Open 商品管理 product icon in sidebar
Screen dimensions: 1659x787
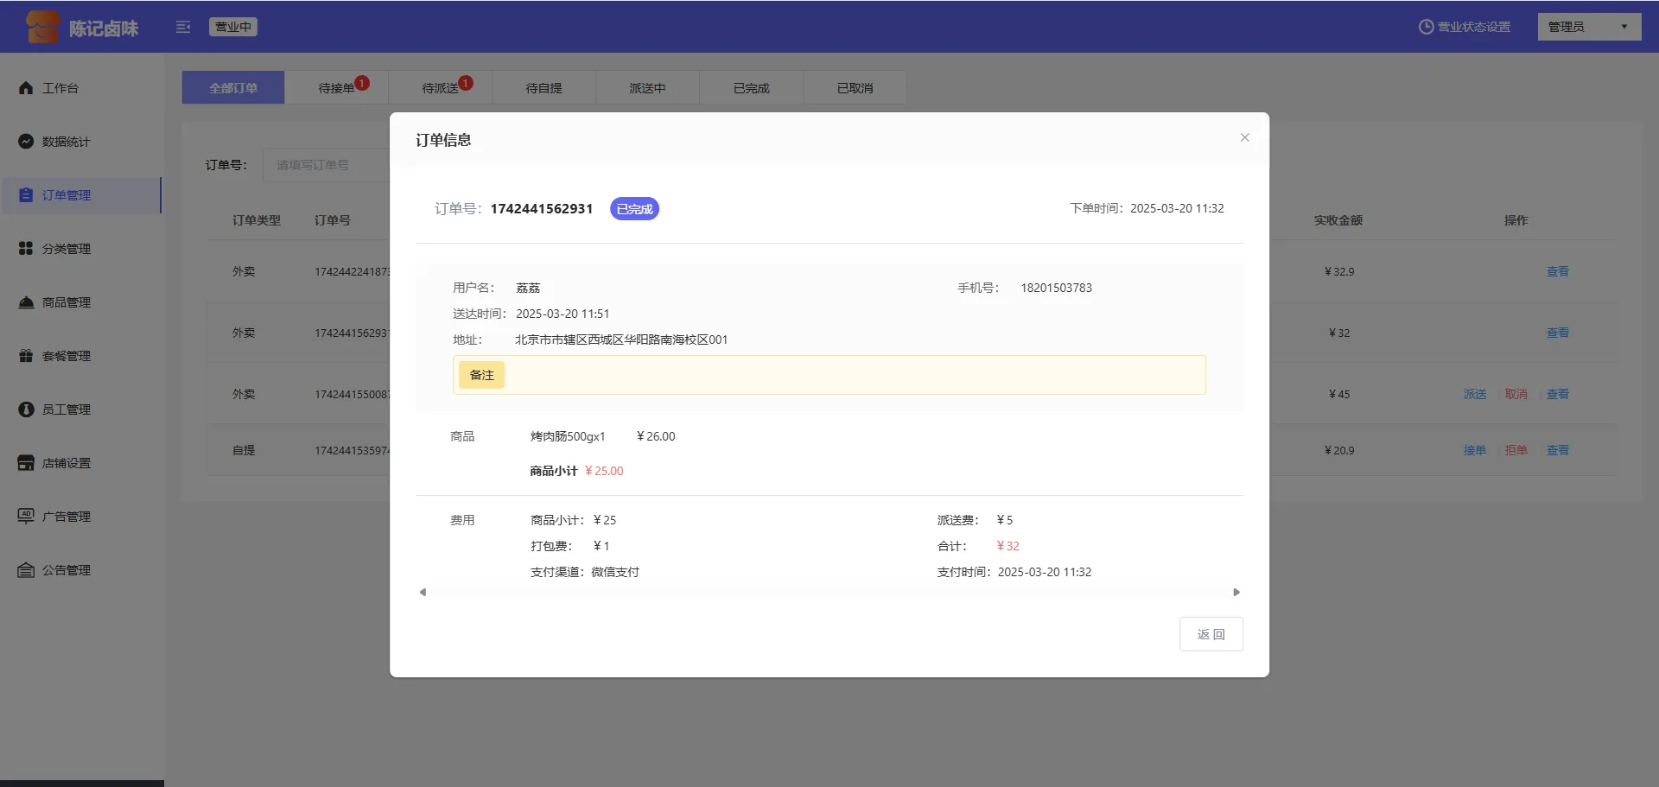(26, 302)
